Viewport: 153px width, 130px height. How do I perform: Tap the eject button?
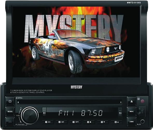[x=131, y=101]
